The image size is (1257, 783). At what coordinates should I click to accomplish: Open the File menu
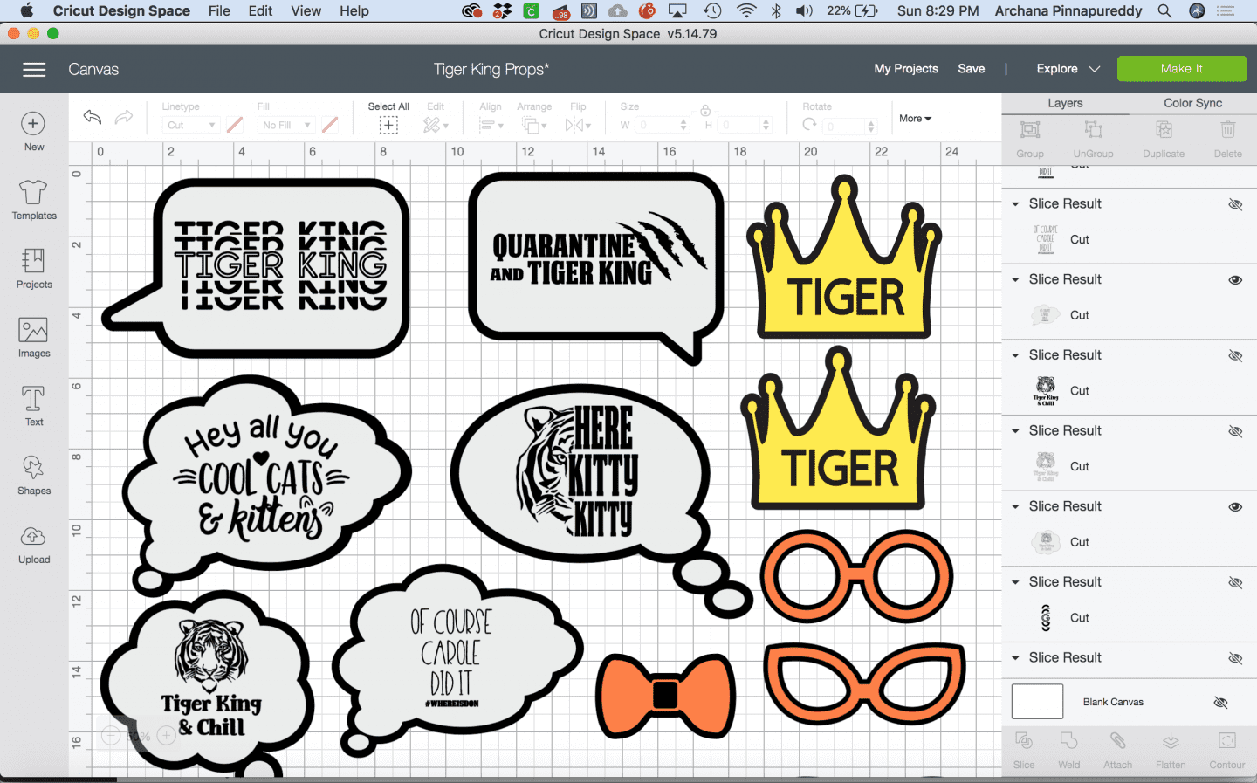pos(219,10)
